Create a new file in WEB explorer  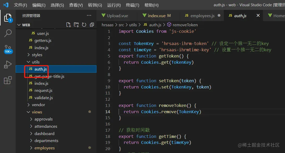click(x=69, y=25)
